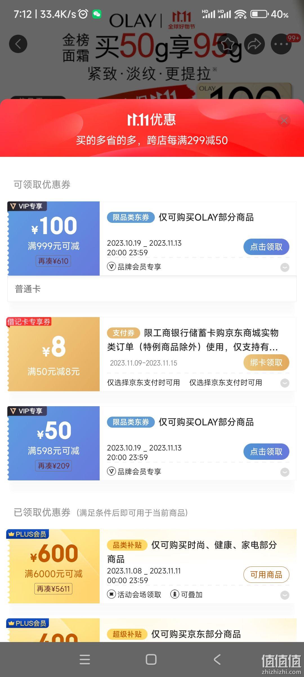The image size is (304, 677).
Task: Expand details of the ¥50 coupon
Action: pyautogui.click(x=285, y=472)
